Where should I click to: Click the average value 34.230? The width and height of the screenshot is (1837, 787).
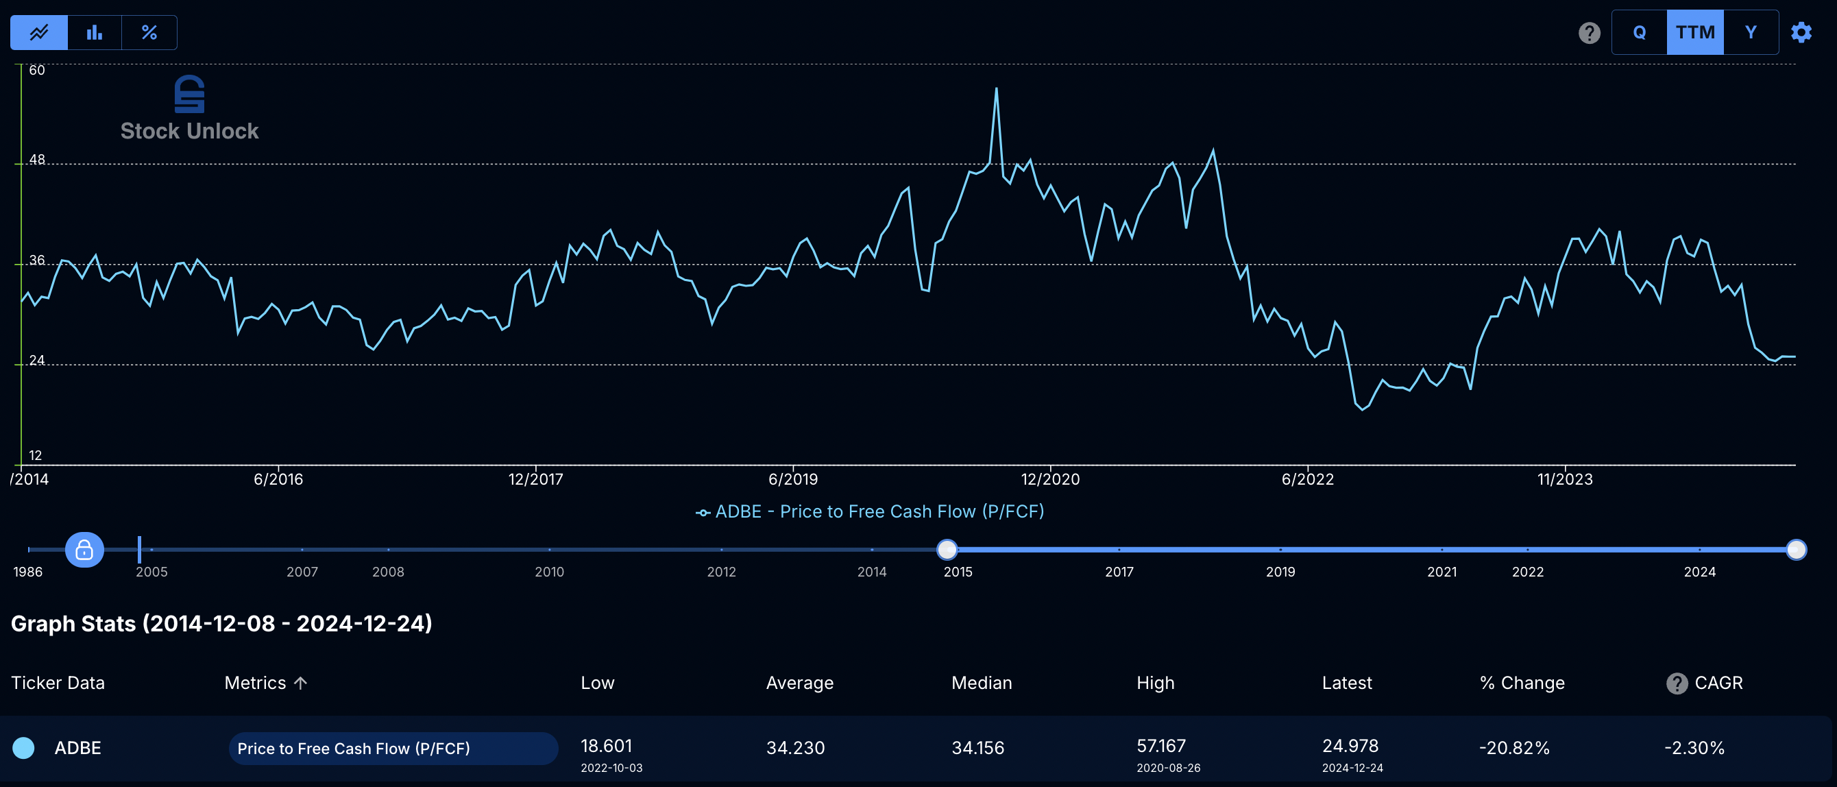coord(795,748)
